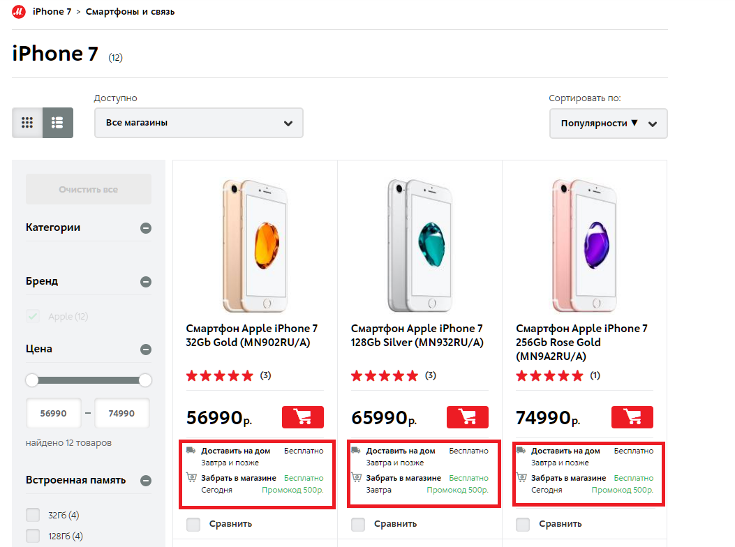Collapse the Бренд filter section
Screen dimensions: 735x547
click(146, 282)
